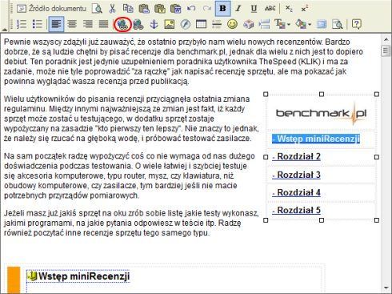Copy selection with the Copy icon

[128, 9]
